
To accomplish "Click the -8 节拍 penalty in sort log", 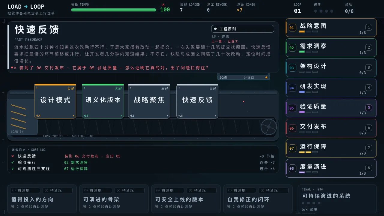I will [x=267, y=156].
